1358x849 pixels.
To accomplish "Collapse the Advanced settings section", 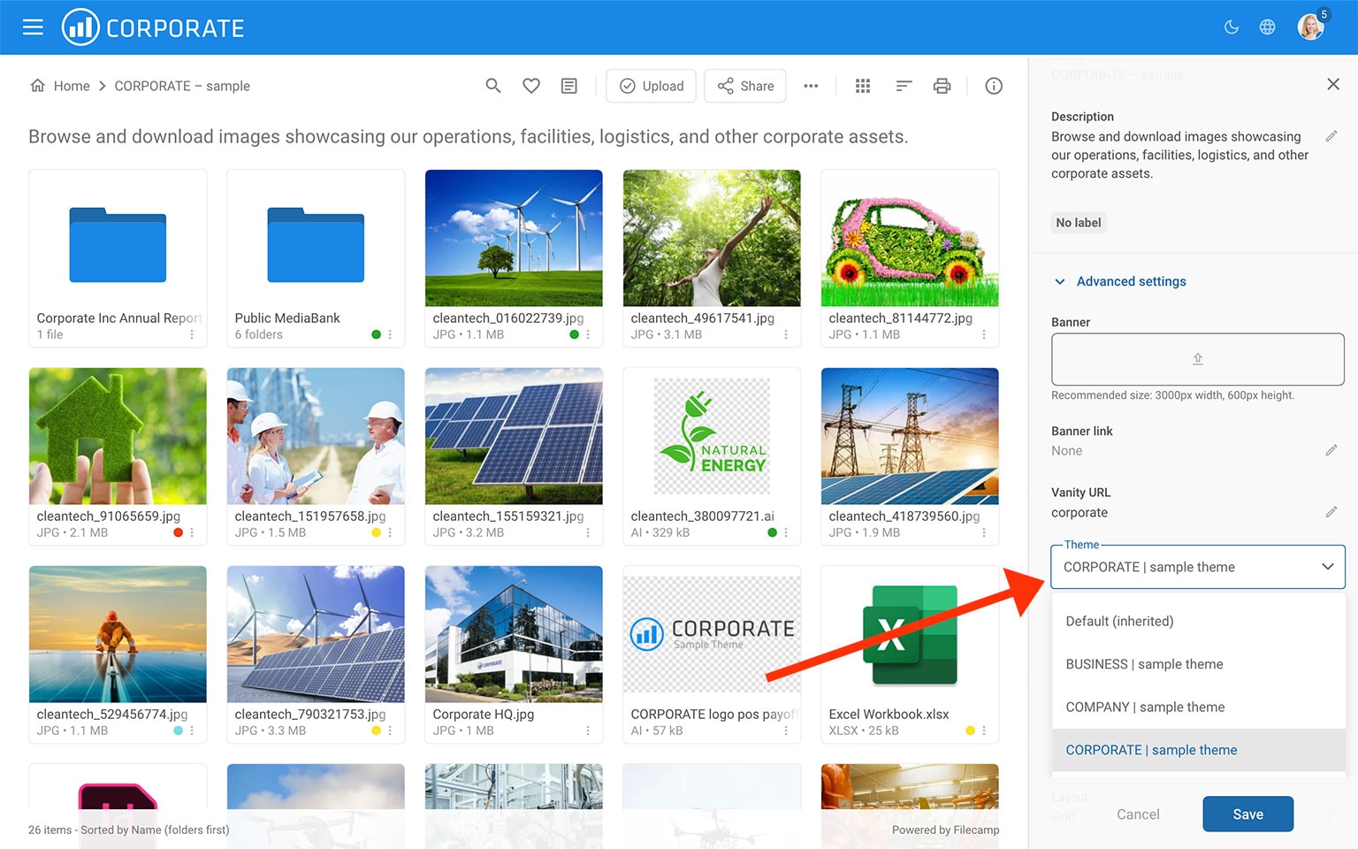I will [1120, 281].
